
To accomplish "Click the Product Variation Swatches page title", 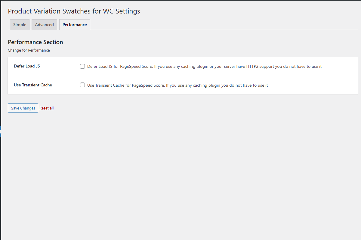I will (x=74, y=11).
